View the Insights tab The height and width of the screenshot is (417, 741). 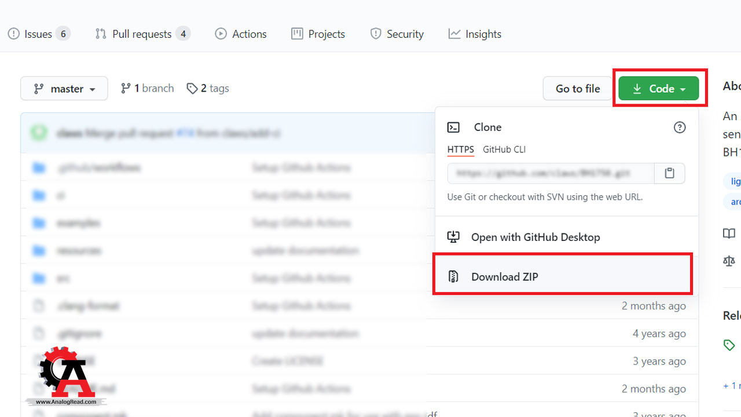point(475,34)
